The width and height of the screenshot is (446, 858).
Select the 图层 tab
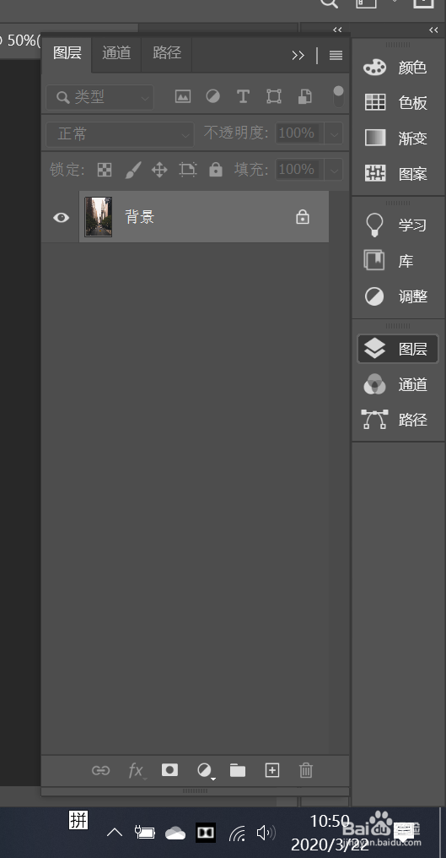[x=67, y=53]
